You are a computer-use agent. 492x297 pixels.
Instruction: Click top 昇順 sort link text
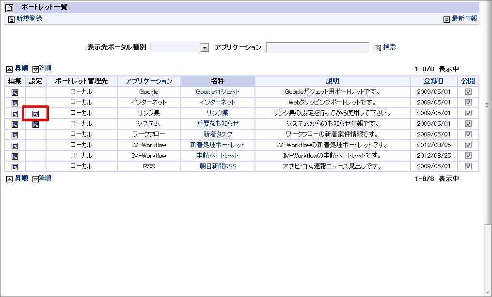coord(22,68)
